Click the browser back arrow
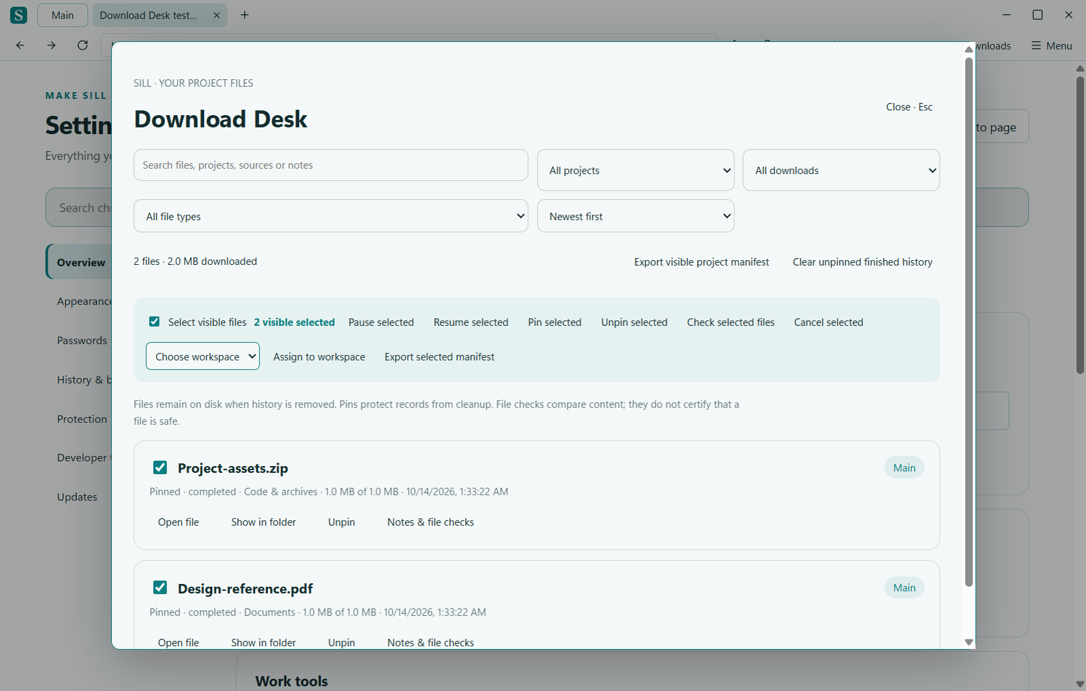This screenshot has height=691, width=1086. click(x=20, y=45)
